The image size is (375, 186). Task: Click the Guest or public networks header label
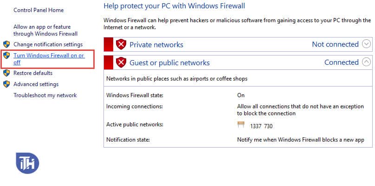tap(169, 63)
